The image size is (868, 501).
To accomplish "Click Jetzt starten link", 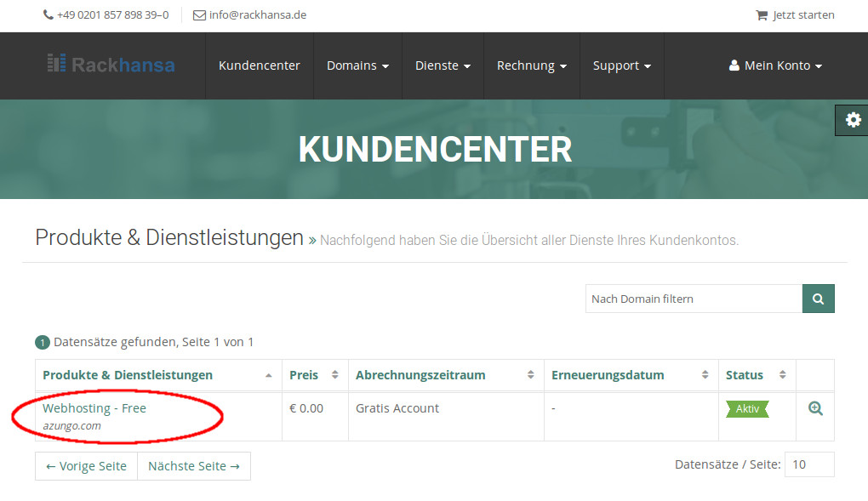I will click(x=803, y=15).
